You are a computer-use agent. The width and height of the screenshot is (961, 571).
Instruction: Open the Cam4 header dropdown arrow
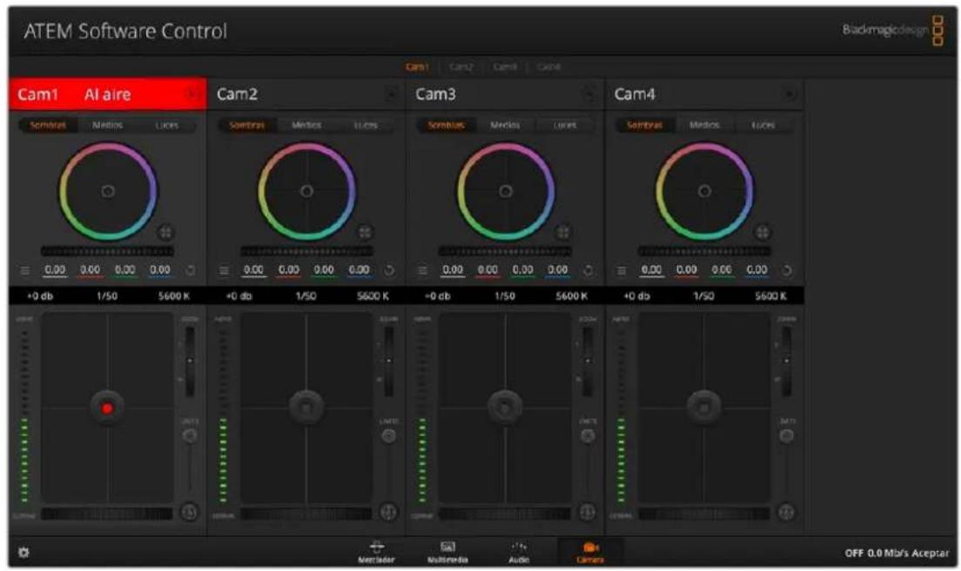pos(790,94)
